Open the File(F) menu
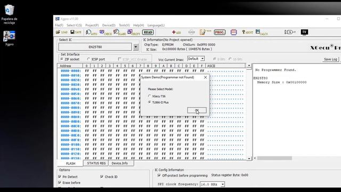 [59, 25]
